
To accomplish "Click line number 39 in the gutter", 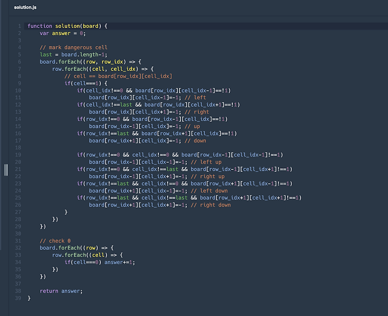I will [x=18, y=298].
